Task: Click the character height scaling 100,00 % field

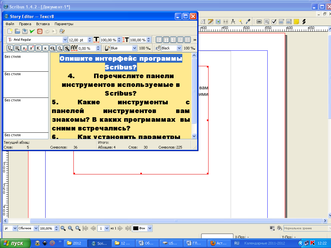Action: (138, 40)
